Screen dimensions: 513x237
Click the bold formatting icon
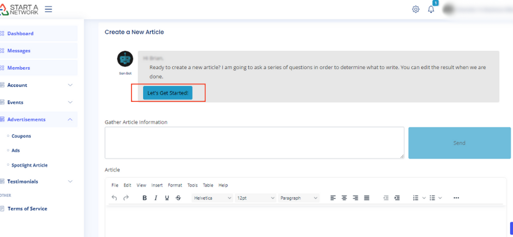tap(145, 198)
